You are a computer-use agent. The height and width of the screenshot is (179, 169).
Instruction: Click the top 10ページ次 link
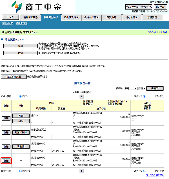click(x=159, y=97)
